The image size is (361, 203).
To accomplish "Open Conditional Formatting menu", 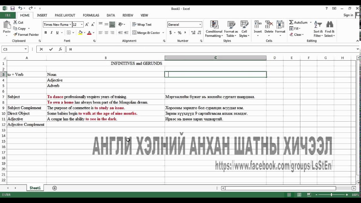I will point(214,29).
